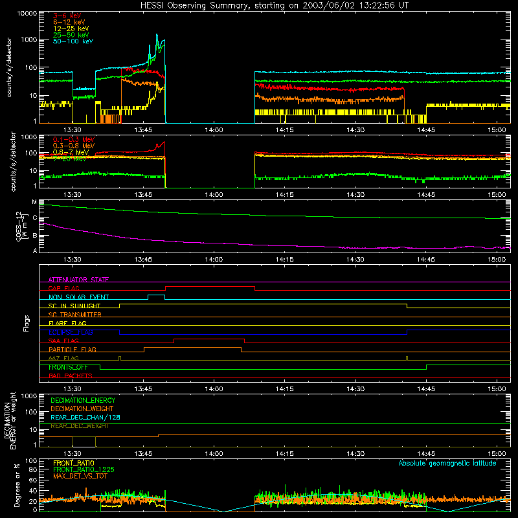Click the MAX_DET_VS_TOT legend label
The height and width of the screenshot is (518, 518).
point(80,477)
